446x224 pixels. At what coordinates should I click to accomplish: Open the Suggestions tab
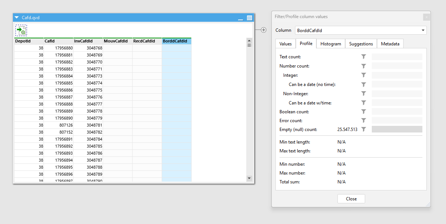pyautogui.click(x=361, y=44)
